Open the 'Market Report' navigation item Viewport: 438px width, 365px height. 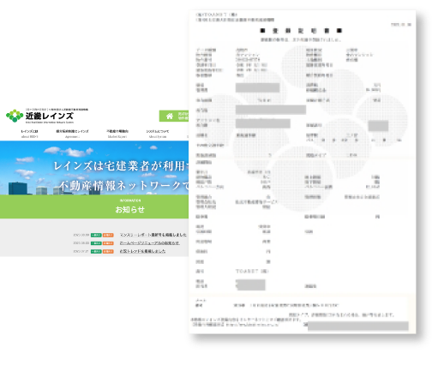pos(117,134)
